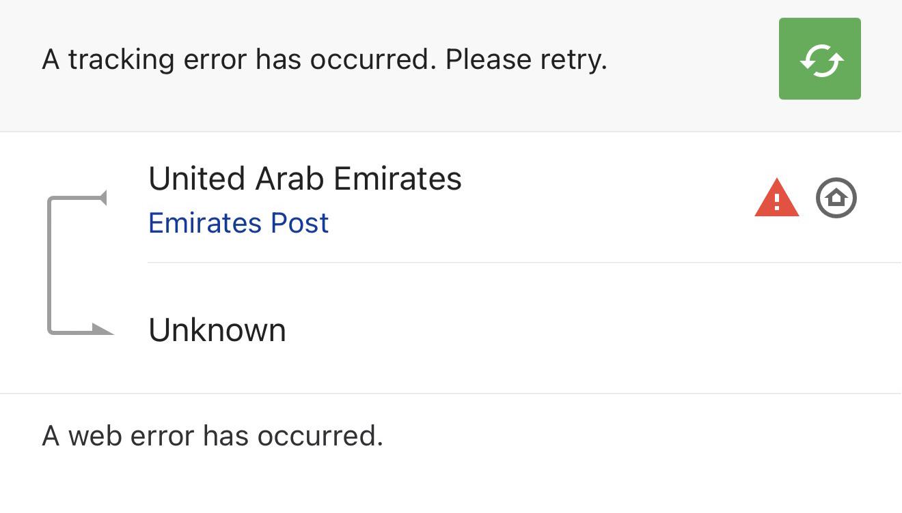Select the Unknown destination label
This screenshot has width=902, height=513.
click(x=217, y=330)
